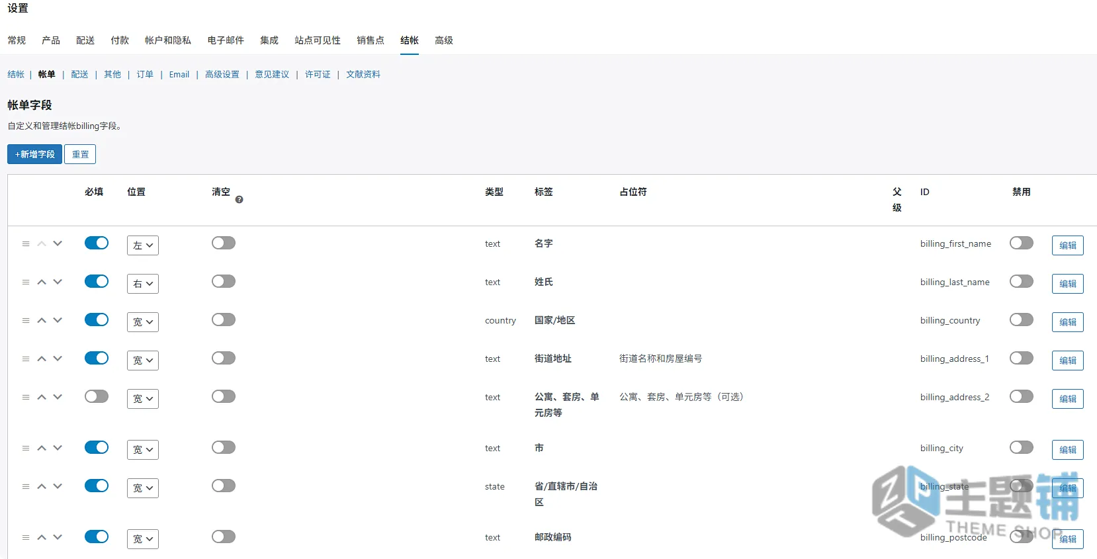Move billing_last_name row down with arrow

click(x=58, y=282)
